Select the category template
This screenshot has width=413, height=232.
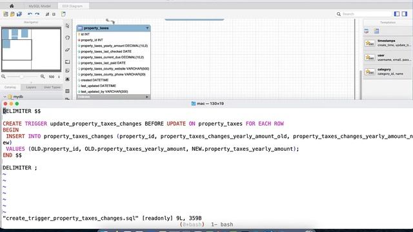[x=387, y=72]
